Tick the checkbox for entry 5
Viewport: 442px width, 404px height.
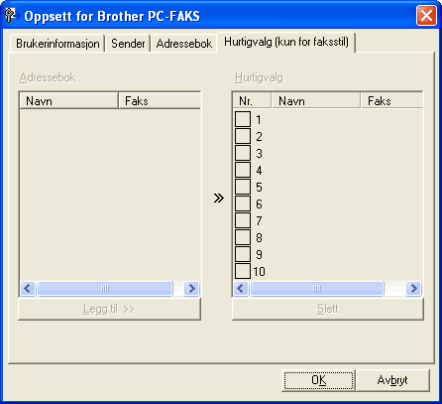tap(243, 187)
